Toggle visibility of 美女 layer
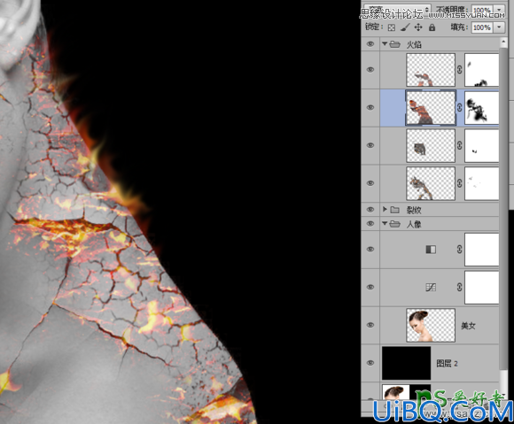Viewport: 514px width, 424px height. coord(370,325)
